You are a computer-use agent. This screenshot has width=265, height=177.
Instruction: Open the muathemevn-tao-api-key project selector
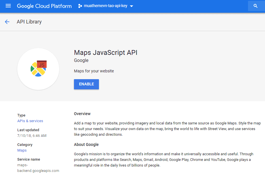[x=105, y=6]
